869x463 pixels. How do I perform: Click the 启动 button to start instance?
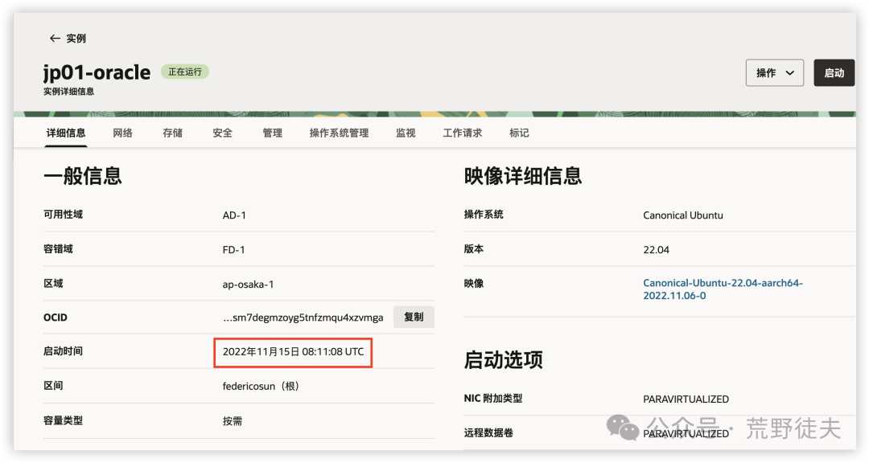pos(834,72)
